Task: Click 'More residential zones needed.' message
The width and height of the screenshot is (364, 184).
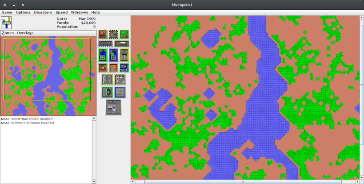Action: click(27, 119)
